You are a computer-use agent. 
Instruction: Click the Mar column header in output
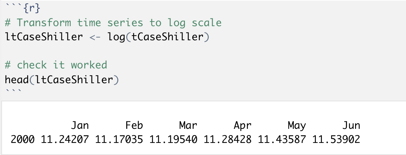[188, 126]
